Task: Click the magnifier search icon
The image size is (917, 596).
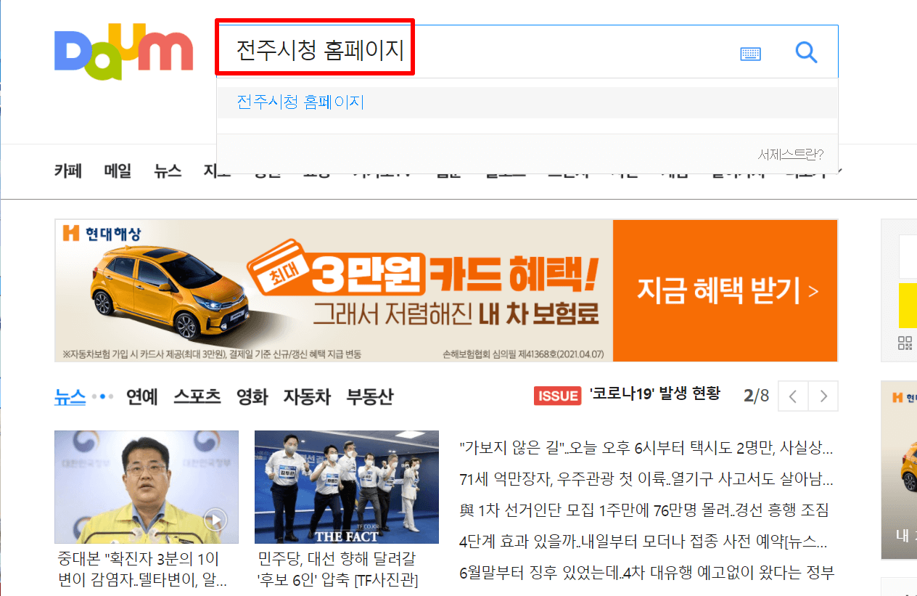Action: [x=806, y=52]
